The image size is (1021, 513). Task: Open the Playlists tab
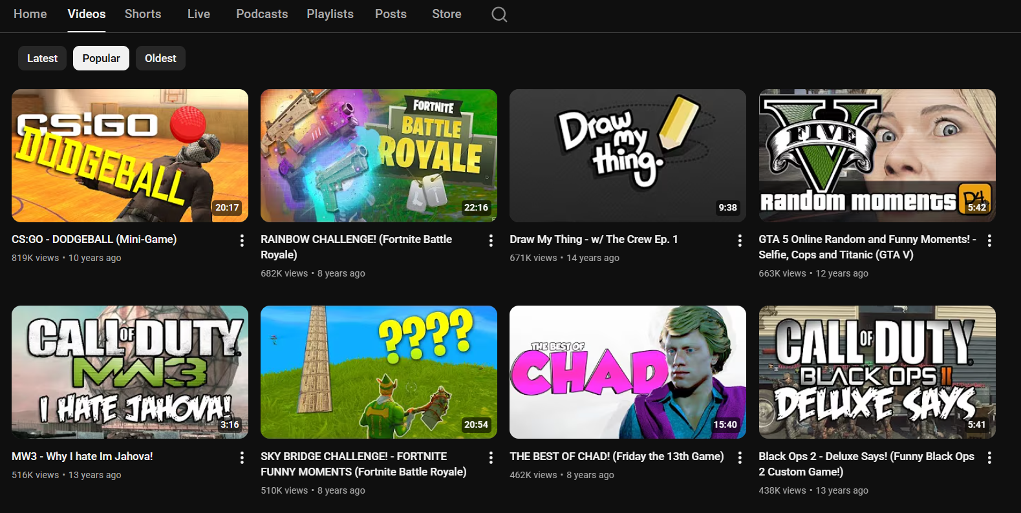coord(330,14)
